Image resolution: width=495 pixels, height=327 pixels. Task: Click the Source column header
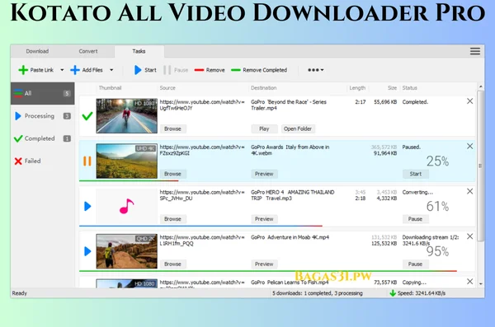(x=167, y=87)
